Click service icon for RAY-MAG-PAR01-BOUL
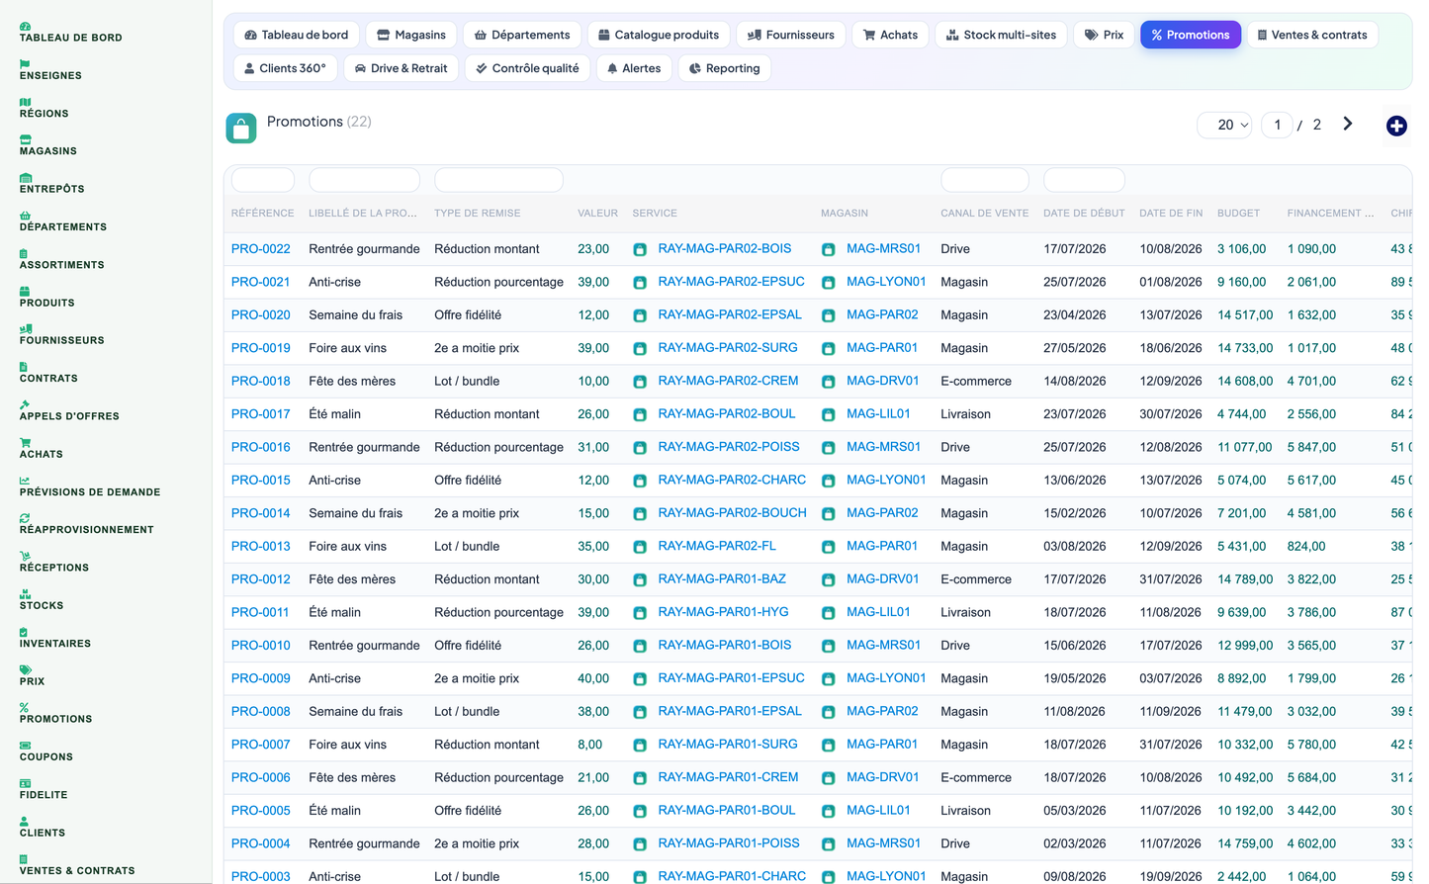The image size is (1429, 884). [640, 811]
